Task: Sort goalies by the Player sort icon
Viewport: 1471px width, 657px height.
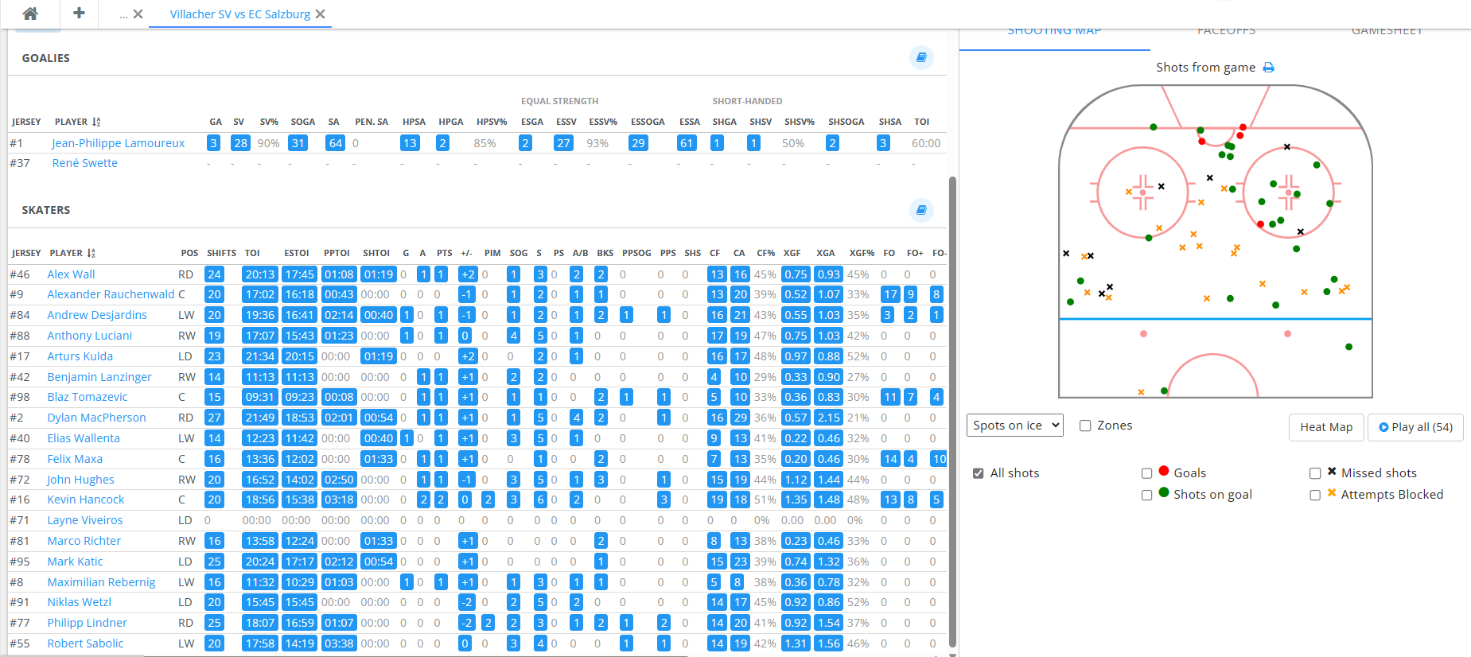Action: click(96, 122)
